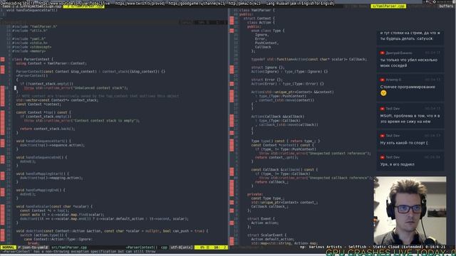Viewport: 456px width, 256px height.
Task: Click the '#include <stdexcept>' line
Action: [x=31, y=47]
